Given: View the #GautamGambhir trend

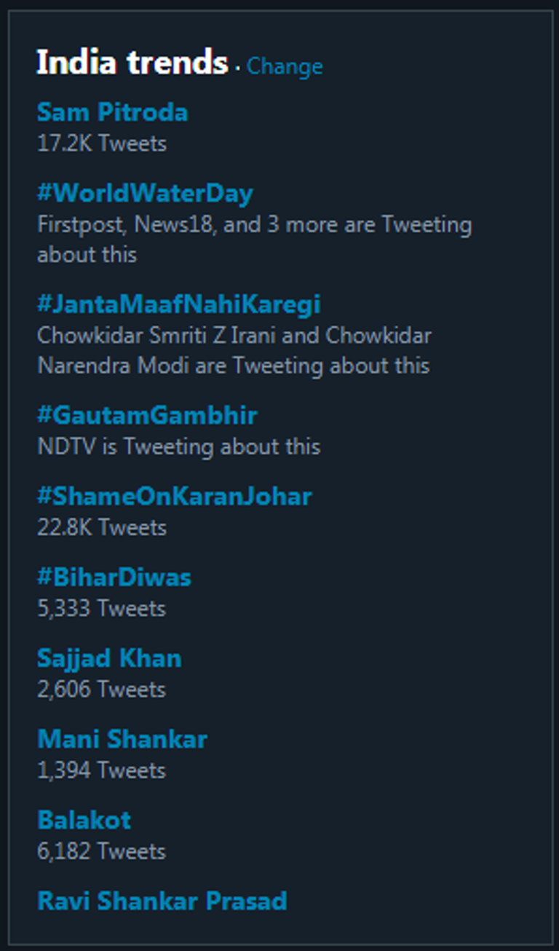Looking at the screenshot, I should pos(147,415).
